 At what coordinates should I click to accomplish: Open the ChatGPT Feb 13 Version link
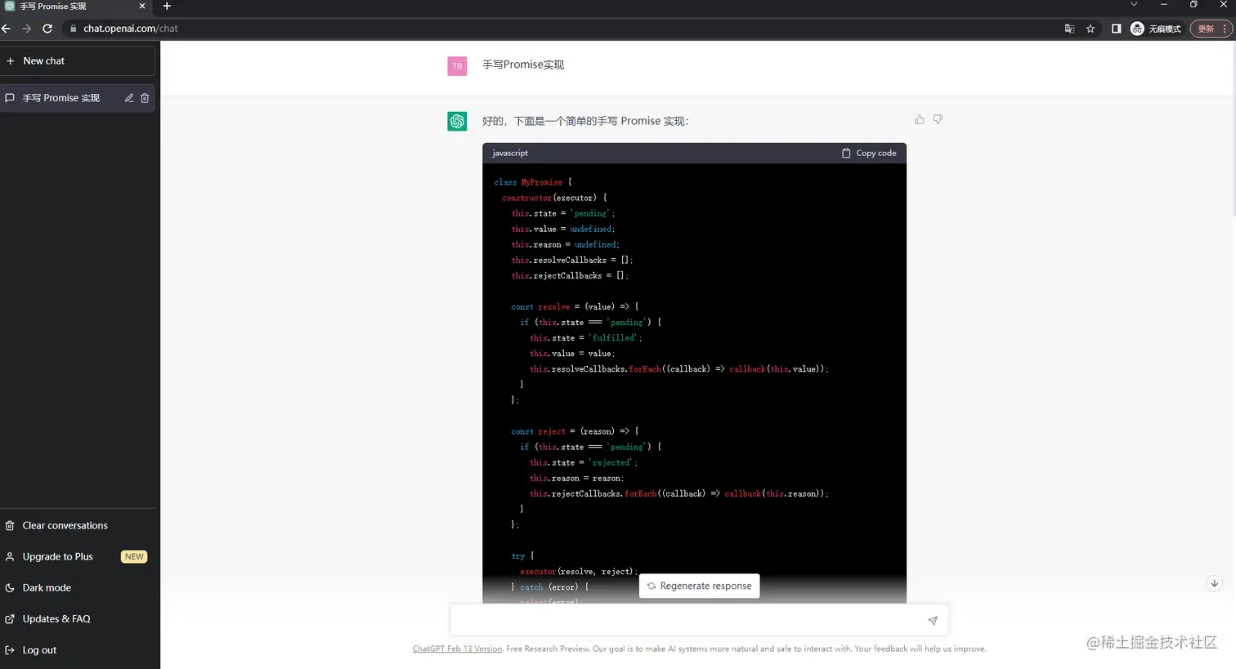tap(457, 649)
